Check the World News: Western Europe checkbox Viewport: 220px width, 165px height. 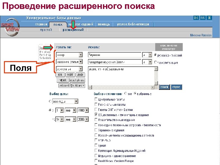coord(96,160)
